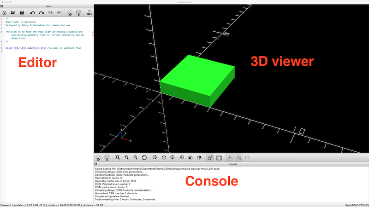The image size is (369, 207).
Task: Export the model as STL
Action: [89, 13]
